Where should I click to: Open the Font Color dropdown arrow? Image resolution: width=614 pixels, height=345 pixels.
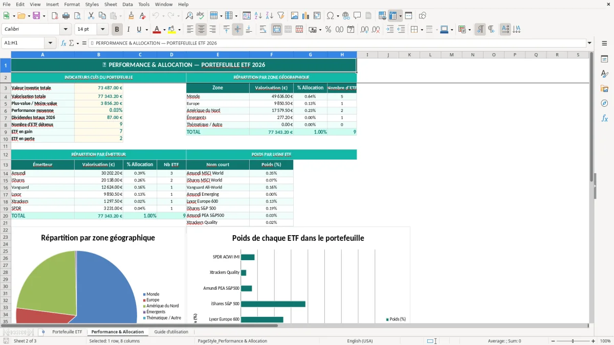[165, 30]
